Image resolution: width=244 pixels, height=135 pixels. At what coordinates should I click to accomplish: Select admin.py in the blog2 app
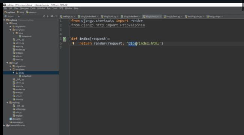(18, 83)
